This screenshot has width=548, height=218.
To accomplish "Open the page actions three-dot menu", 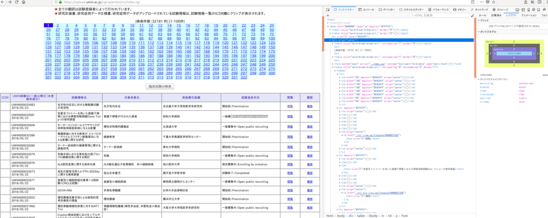I will pyautogui.click(x=482, y=2).
